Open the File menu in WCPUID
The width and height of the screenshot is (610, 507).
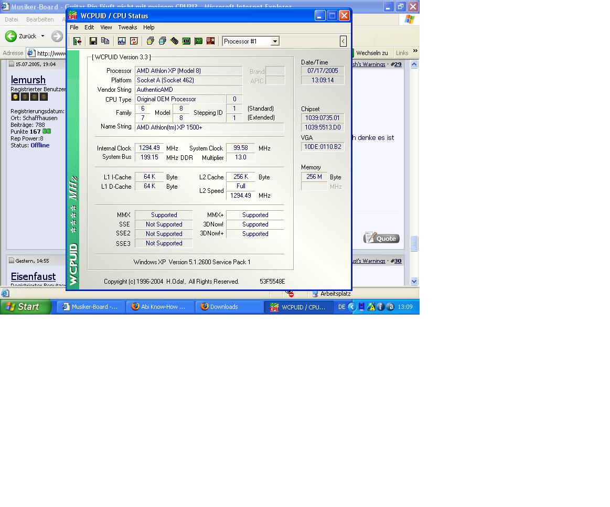click(74, 27)
